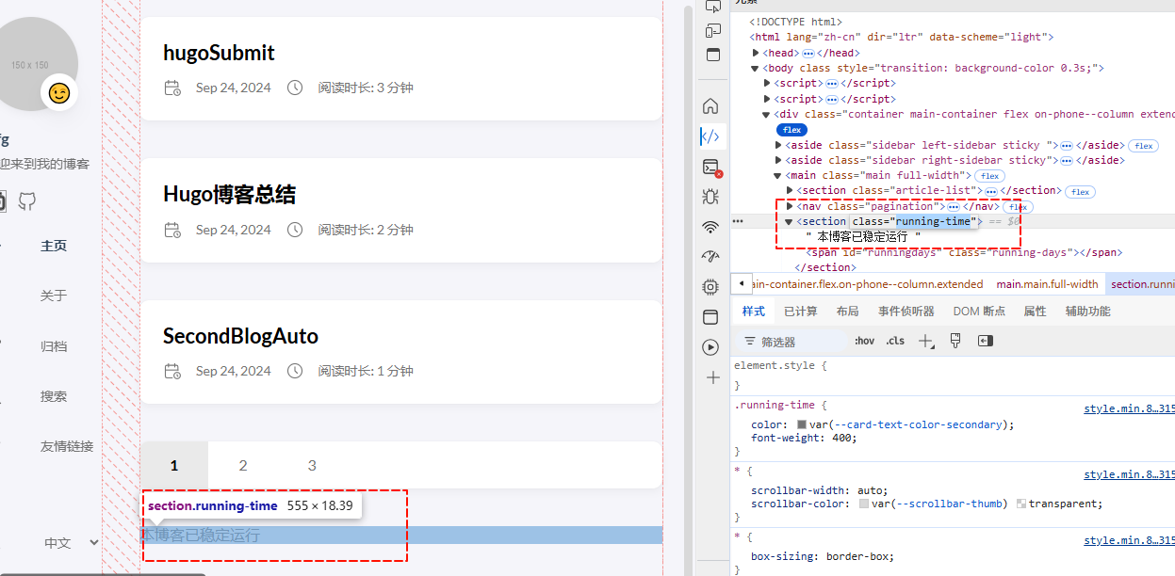
Task: Collapse the main full-width node
Action: click(778, 175)
